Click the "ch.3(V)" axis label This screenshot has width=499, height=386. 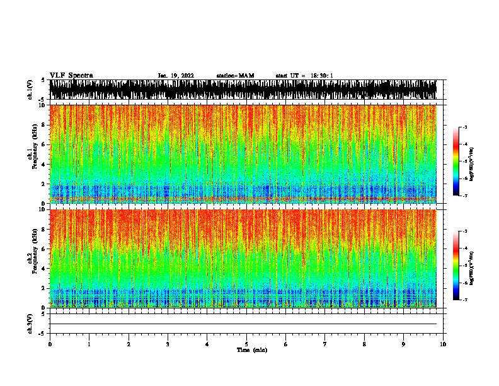[x=30, y=324]
